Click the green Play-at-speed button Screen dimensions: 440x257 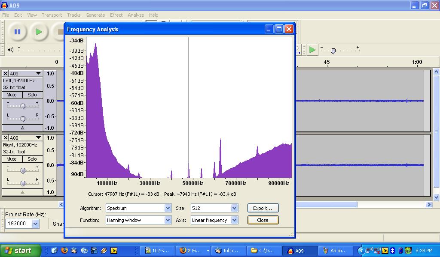click(x=312, y=50)
